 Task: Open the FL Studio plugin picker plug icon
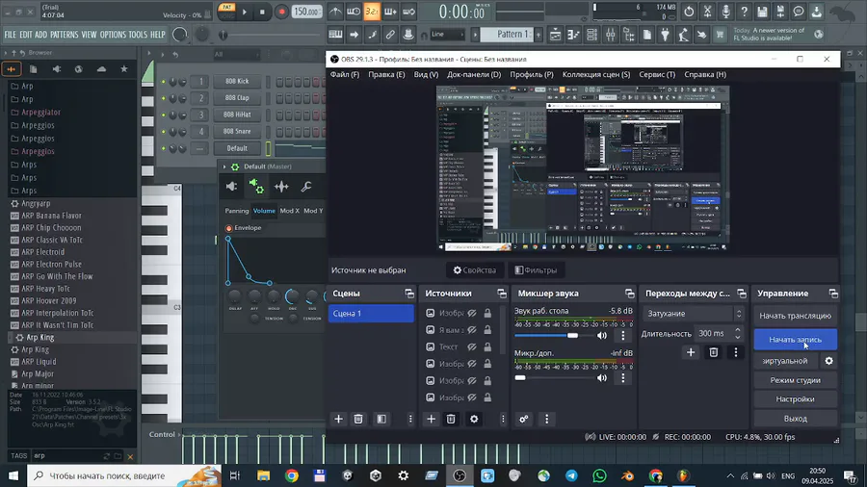[665, 35]
